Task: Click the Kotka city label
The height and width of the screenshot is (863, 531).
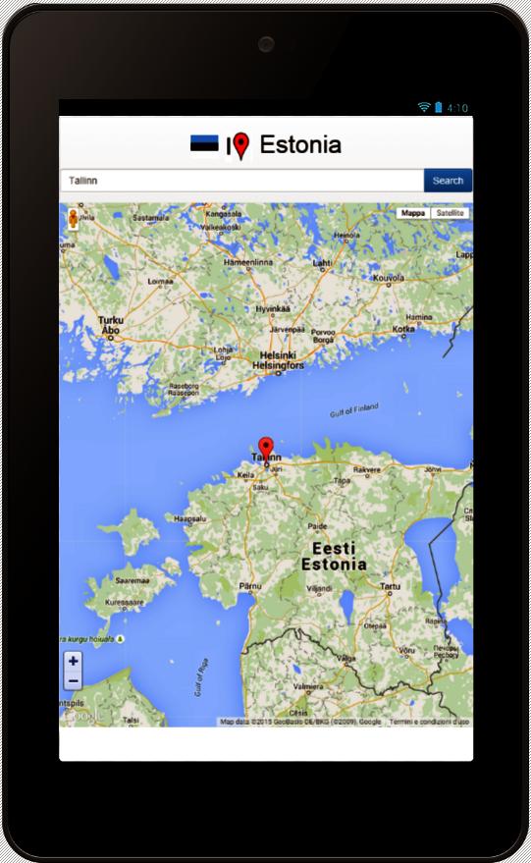Action: (403, 329)
